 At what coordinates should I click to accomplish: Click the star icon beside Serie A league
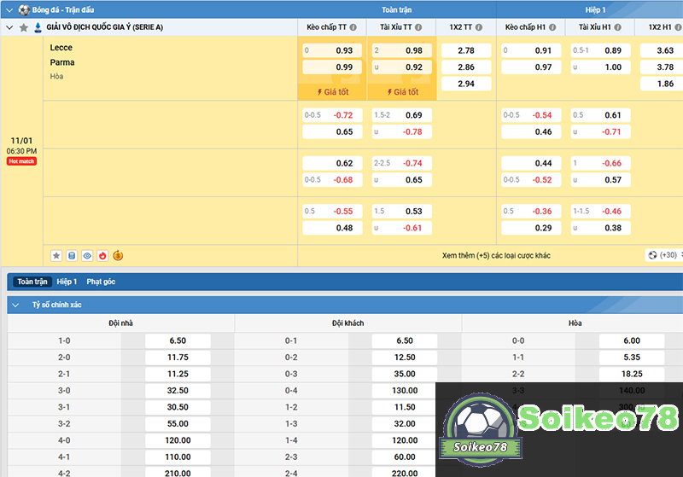click(24, 27)
